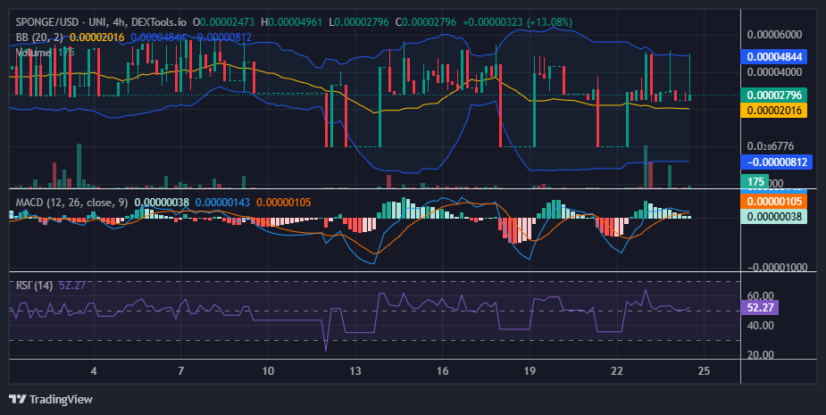Screen dimensions: 826x415
Task: Select MACD legend histogram value 0.00000038
Action: [x=162, y=203]
